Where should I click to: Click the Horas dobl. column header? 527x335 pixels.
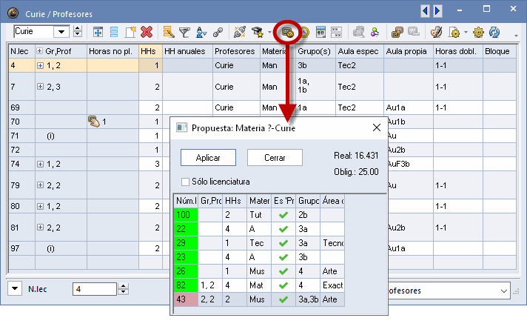tap(455, 52)
